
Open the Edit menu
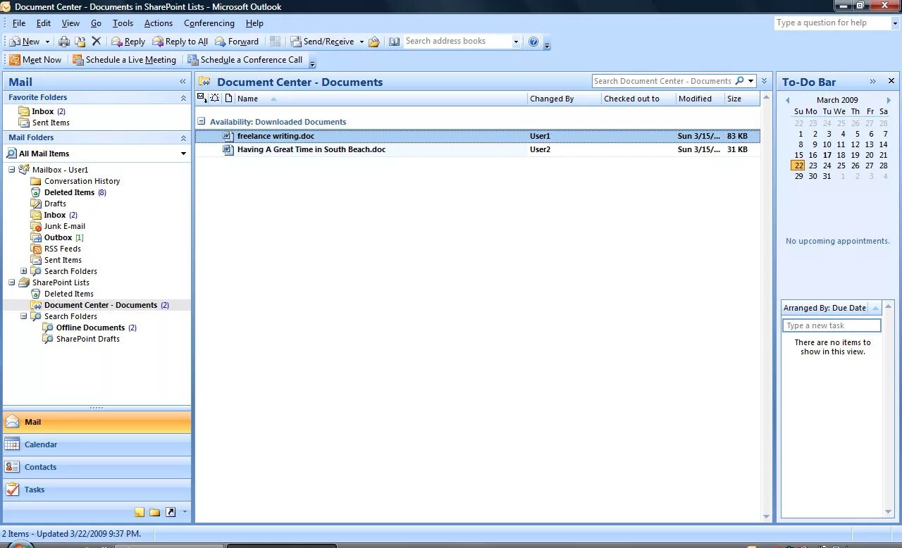tap(44, 23)
